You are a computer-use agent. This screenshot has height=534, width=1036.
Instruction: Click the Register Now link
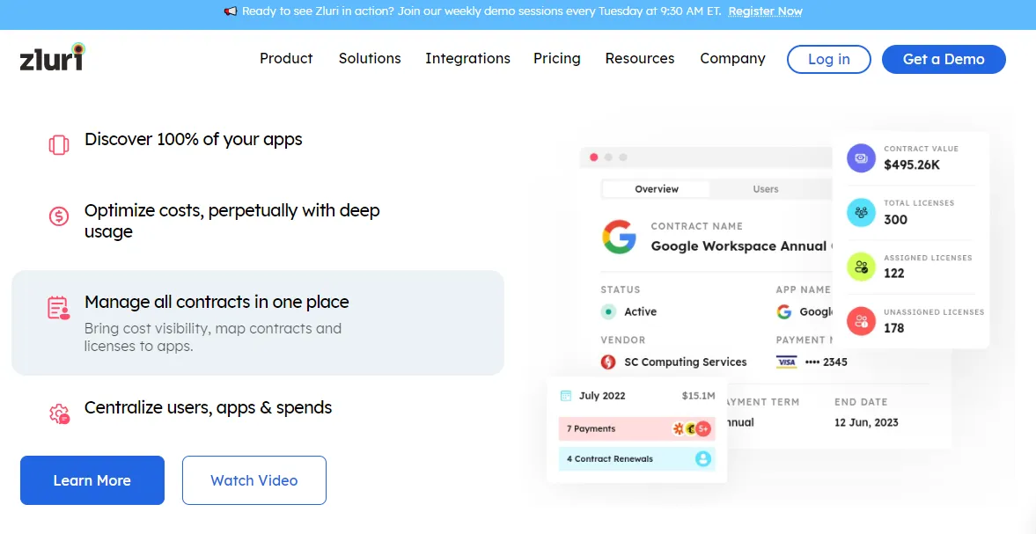(765, 11)
